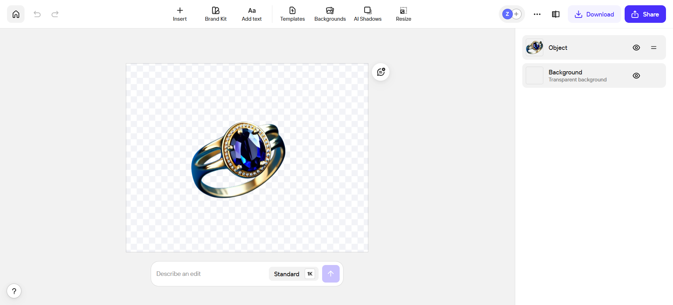Click the Describe an edit field
The image size is (673, 305).
pos(210,274)
